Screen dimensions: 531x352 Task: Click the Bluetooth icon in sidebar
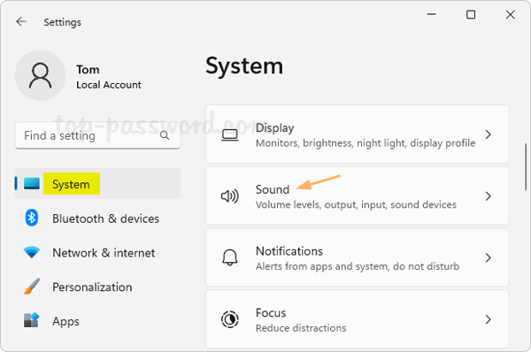[32, 218]
